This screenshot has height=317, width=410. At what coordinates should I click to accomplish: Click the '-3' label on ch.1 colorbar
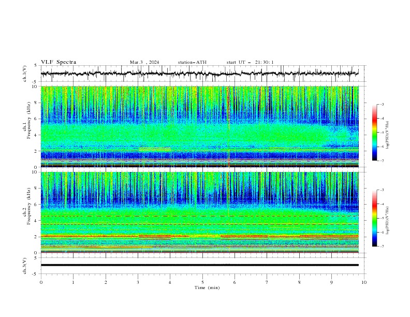click(382, 105)
